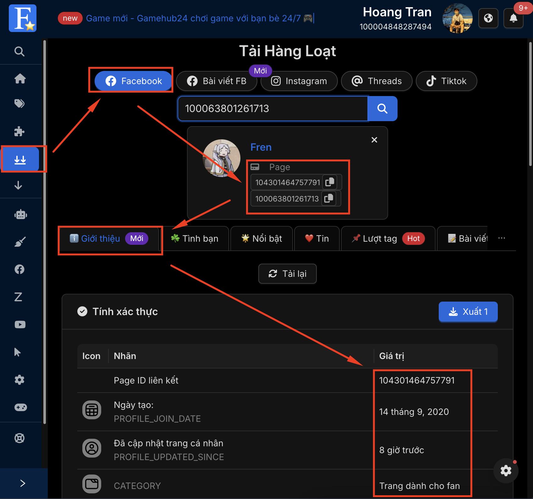Show more tabs with the ellipsis

[x=502, y=238]
